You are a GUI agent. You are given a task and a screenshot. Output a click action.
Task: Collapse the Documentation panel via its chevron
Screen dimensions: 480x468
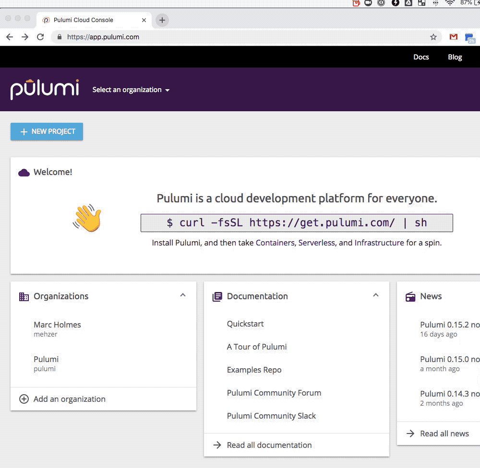[x=376, y=295]
